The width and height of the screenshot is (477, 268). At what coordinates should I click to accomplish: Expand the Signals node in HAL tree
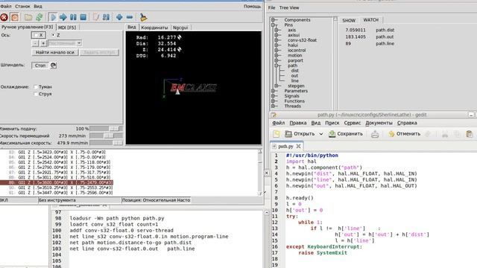pyautogui.click(x=273, y=96)
